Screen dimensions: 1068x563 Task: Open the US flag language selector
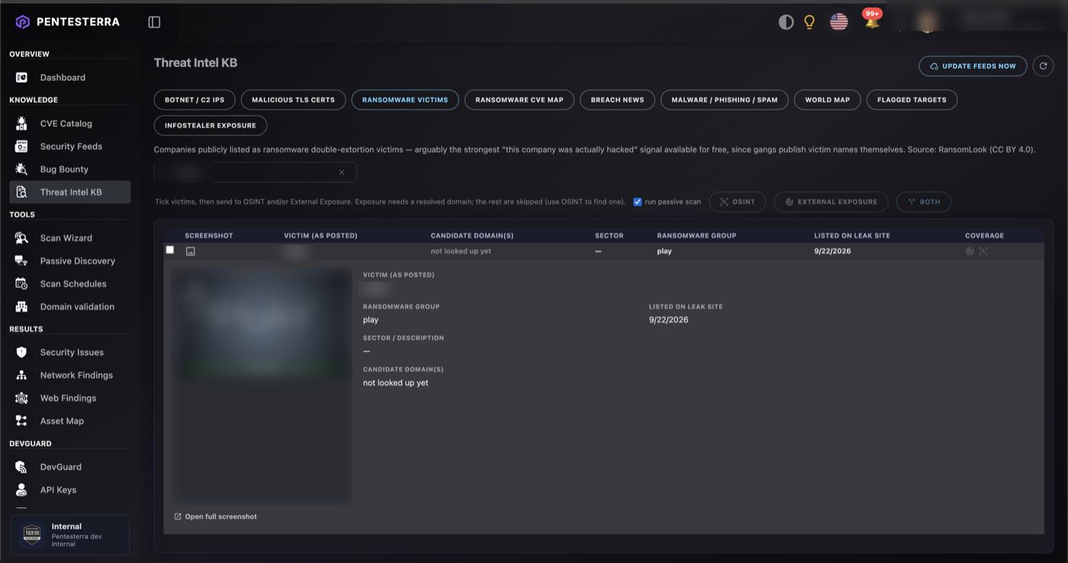[x=839, y=22]
